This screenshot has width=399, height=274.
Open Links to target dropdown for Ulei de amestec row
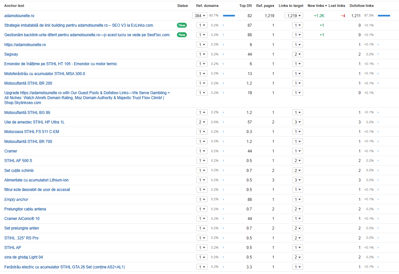(x=297, y=122)
